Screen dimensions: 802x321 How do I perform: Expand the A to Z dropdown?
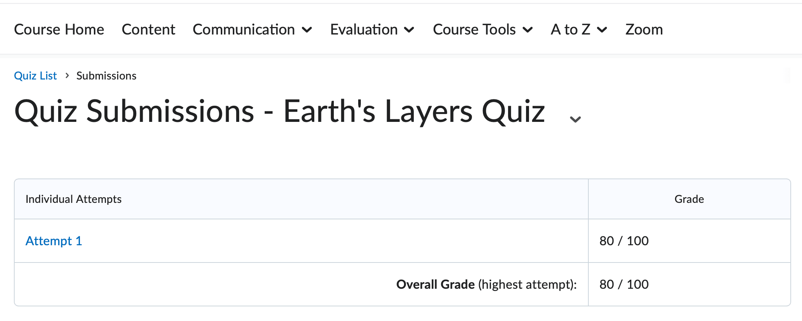[570, 29]
